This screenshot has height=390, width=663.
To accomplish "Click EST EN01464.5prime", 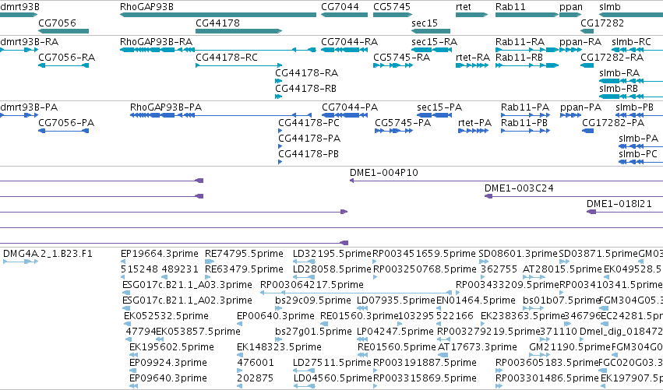I will point(439,308).
